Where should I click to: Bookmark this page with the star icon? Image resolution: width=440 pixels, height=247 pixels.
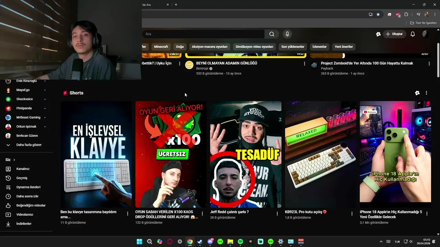click(x=378, y=14)
